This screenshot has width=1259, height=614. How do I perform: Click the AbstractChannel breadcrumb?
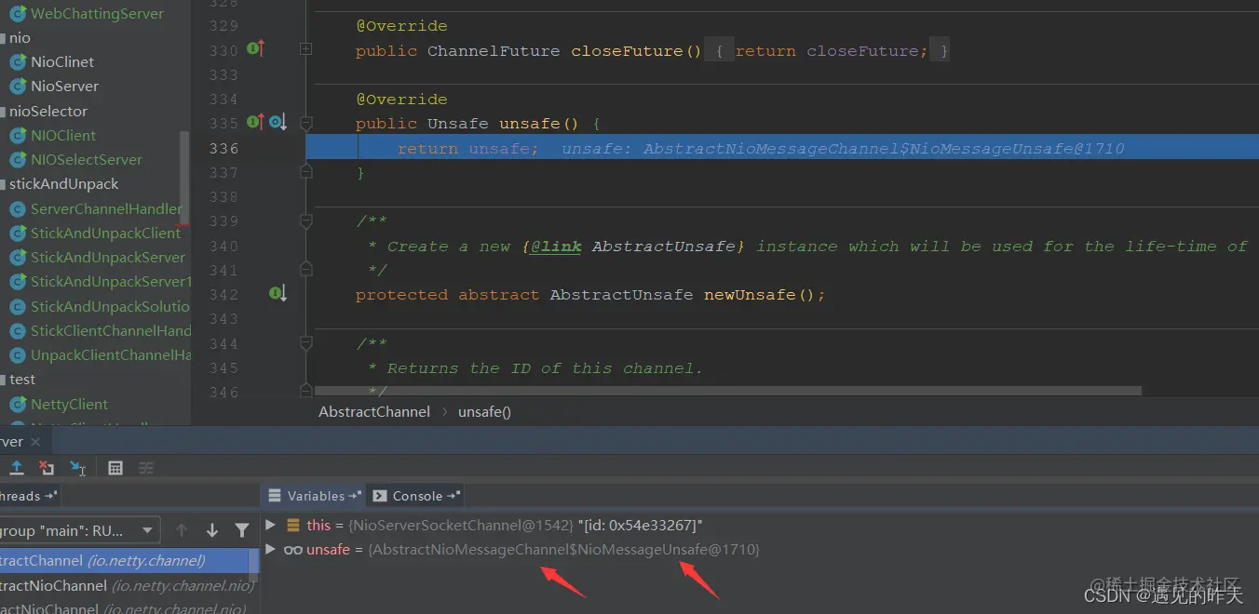point(374,411)
